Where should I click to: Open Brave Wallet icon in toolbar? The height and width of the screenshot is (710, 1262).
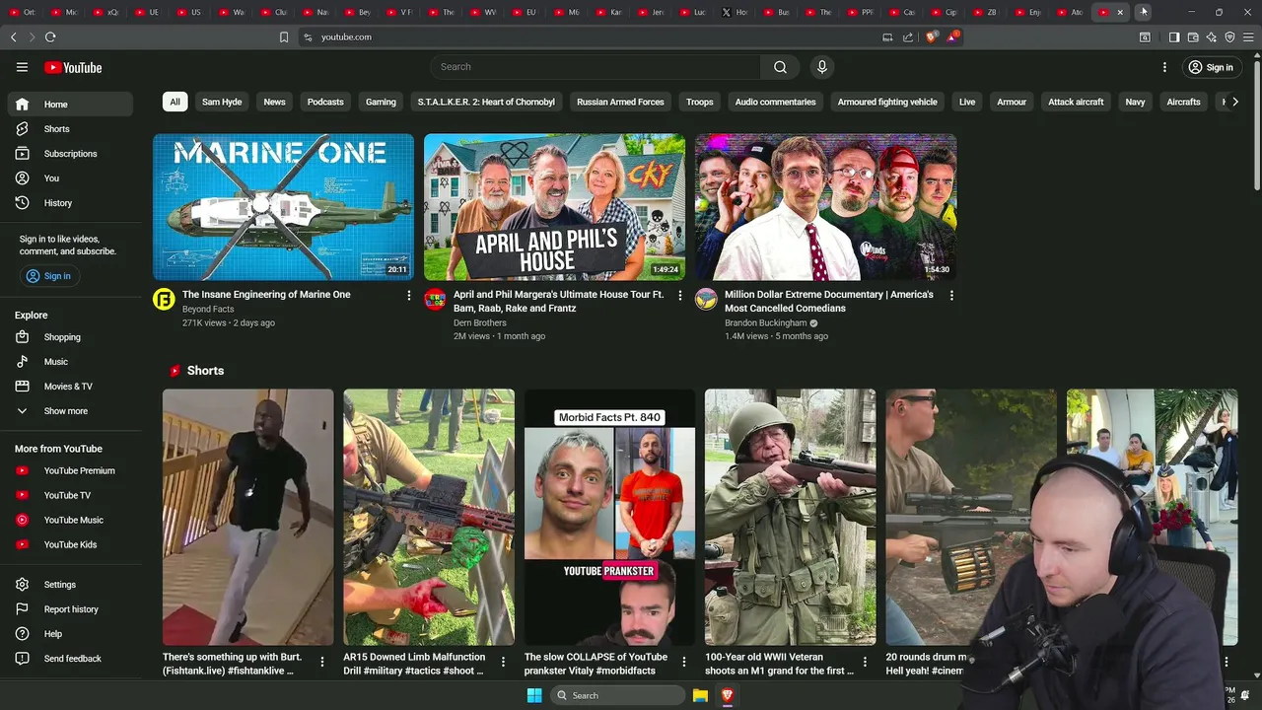(x=1192, y=36)
